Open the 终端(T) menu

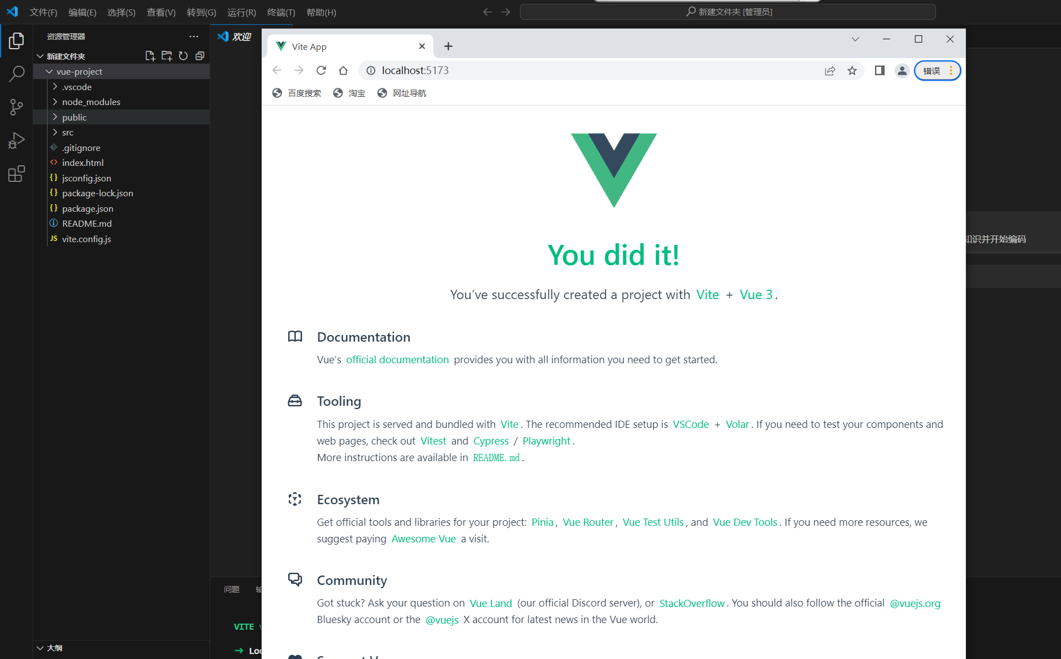tap(281, 12)
